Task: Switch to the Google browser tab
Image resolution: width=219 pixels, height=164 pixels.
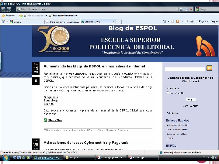Action: 27,22
